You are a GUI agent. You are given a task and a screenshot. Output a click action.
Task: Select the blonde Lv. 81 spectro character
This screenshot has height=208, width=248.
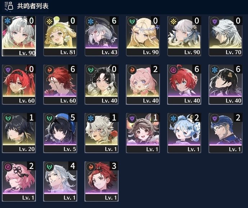(x=60, y=36)
